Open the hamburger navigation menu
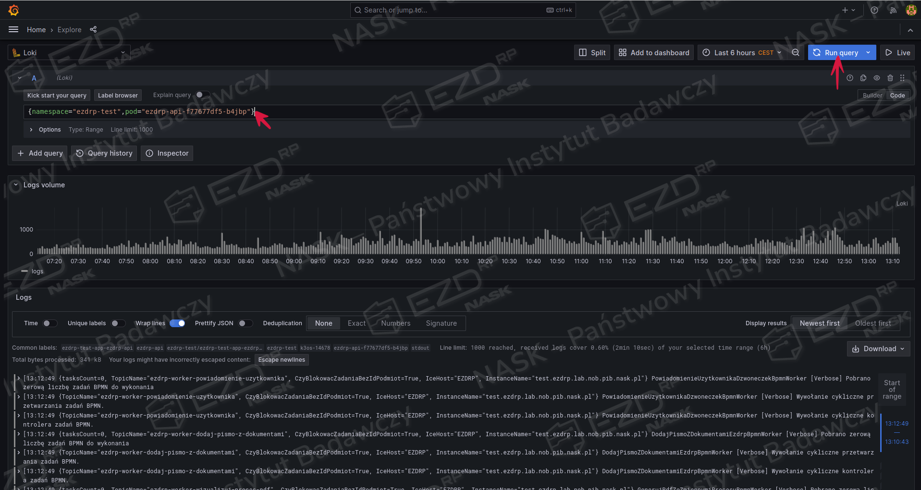Screen dimensions: 921x490 click(13, 30)
